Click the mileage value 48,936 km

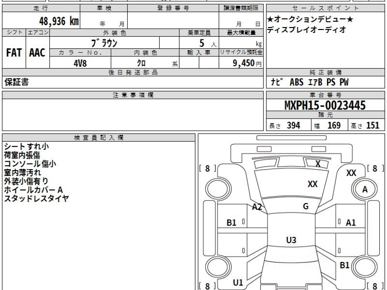pos(59,21)
